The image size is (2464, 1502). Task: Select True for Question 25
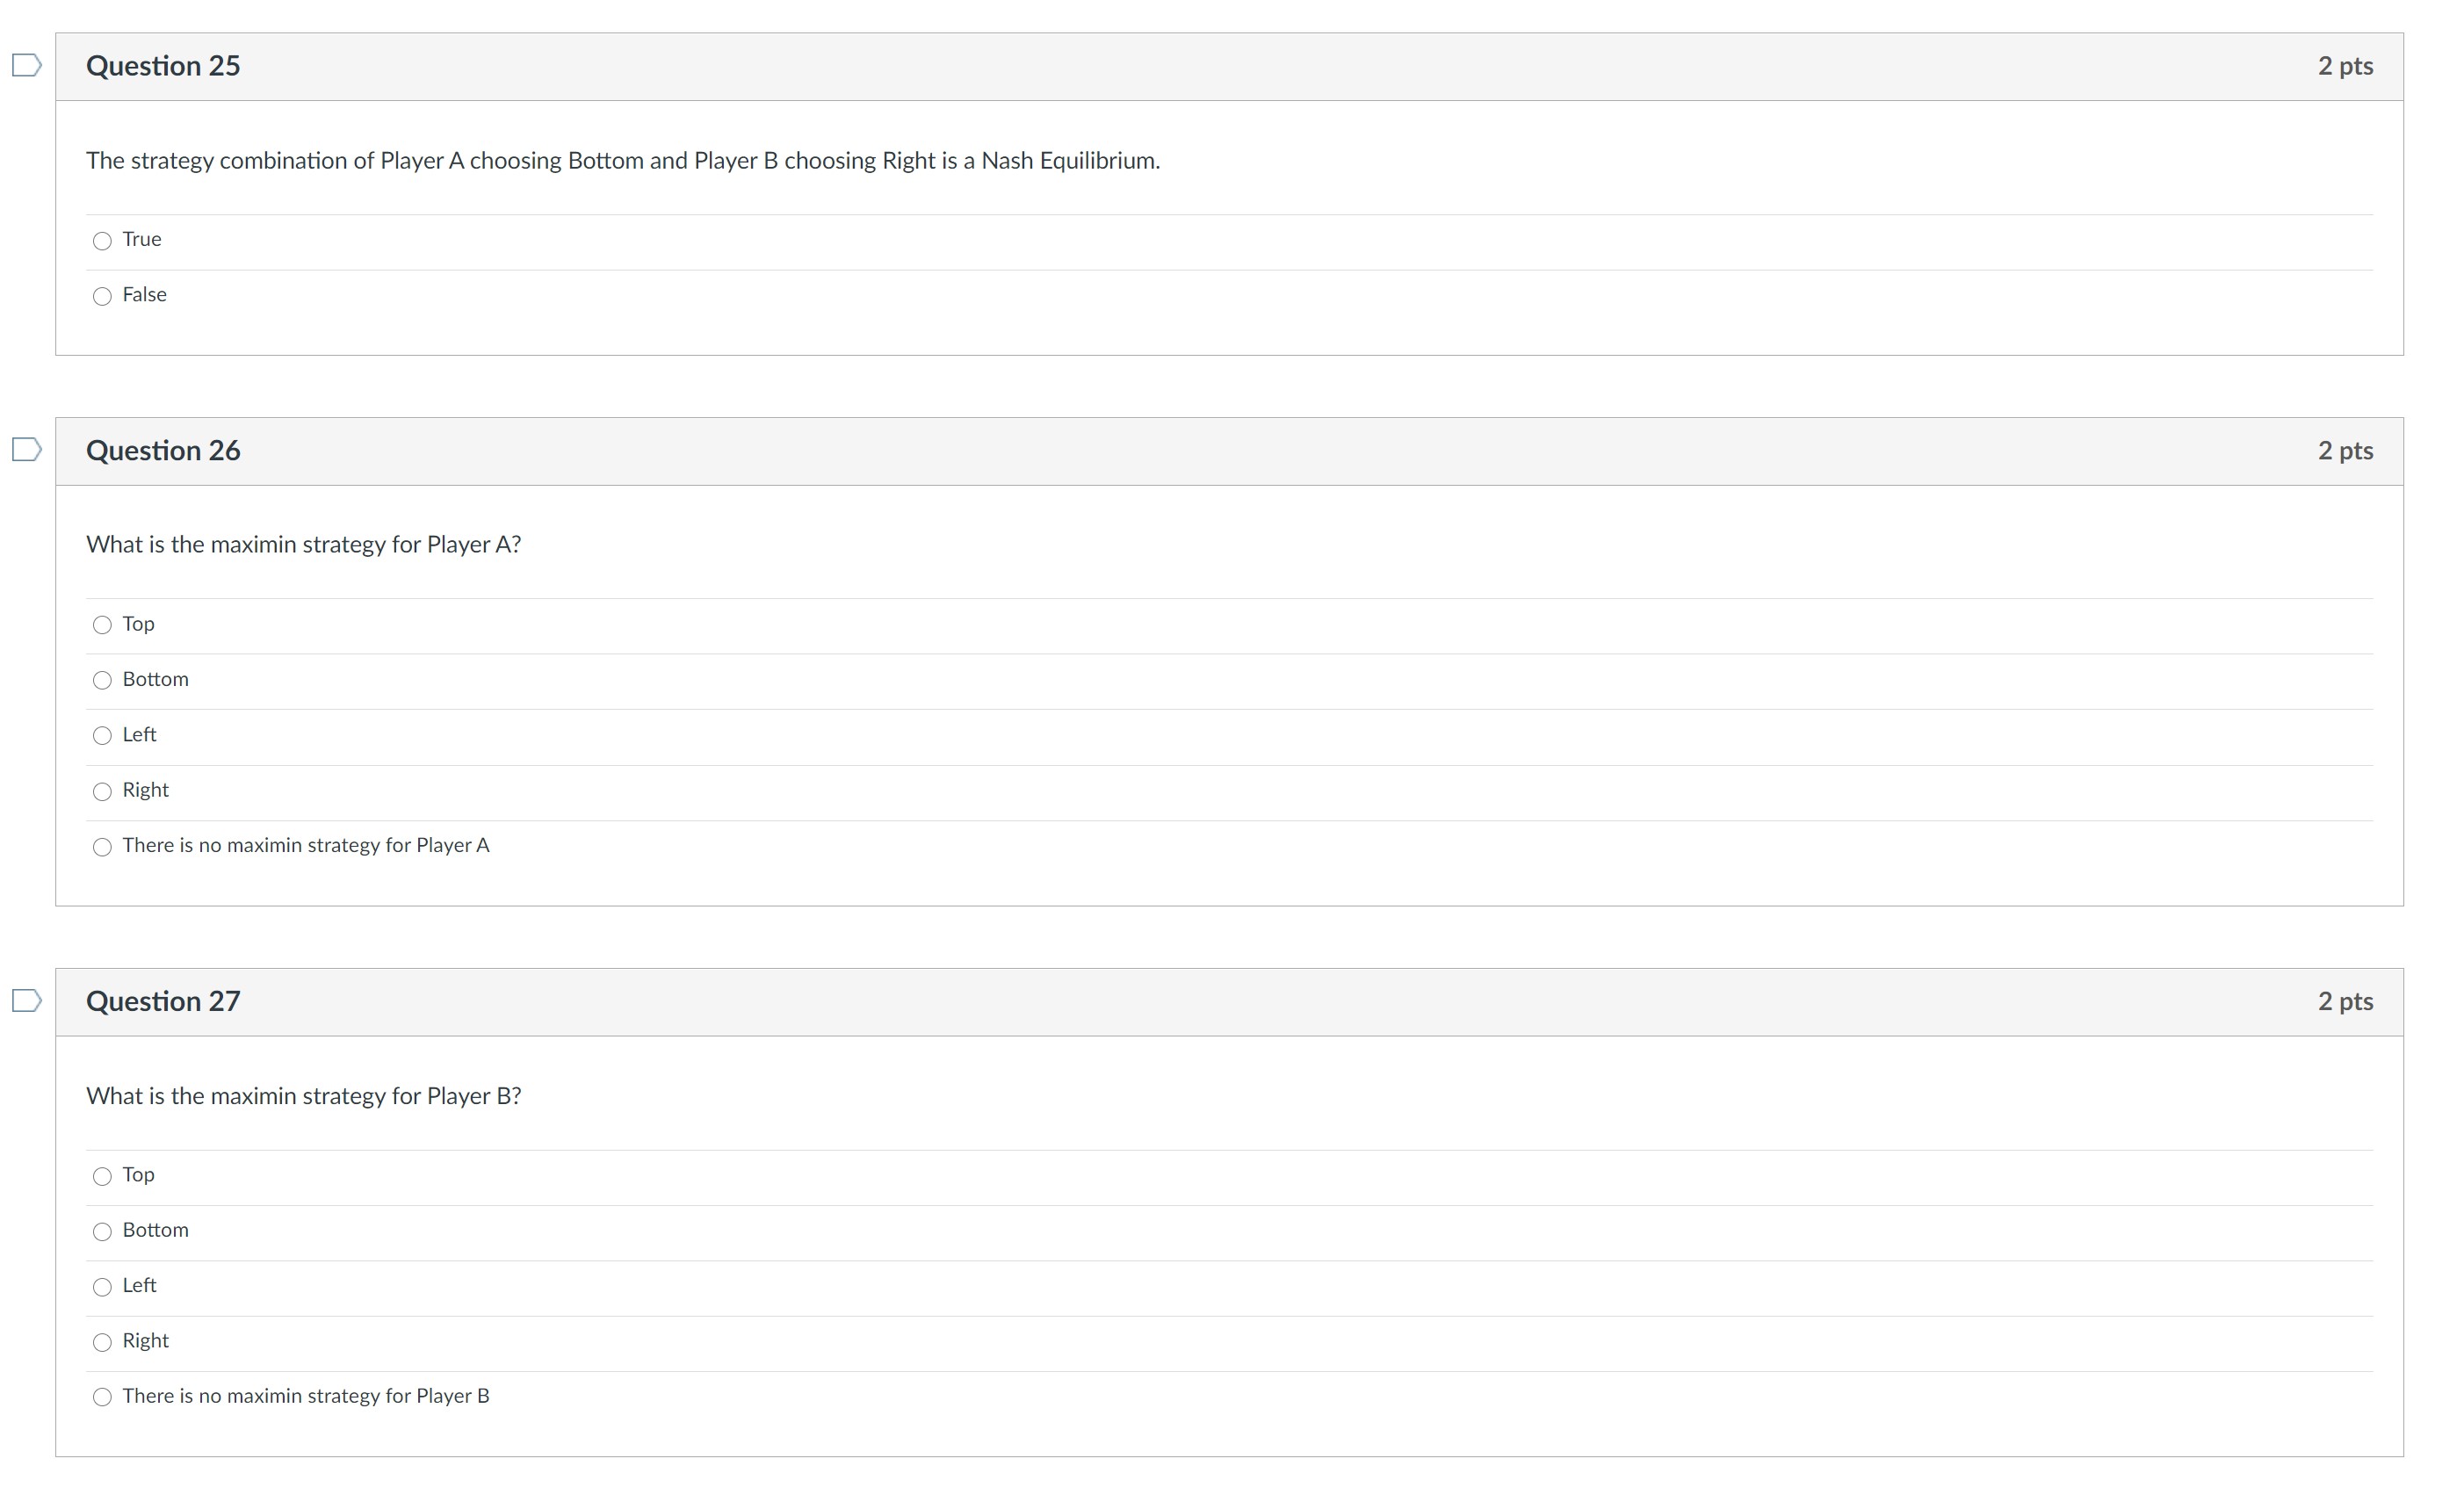tap(102, 241)
